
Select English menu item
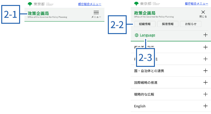pos(140,106)
